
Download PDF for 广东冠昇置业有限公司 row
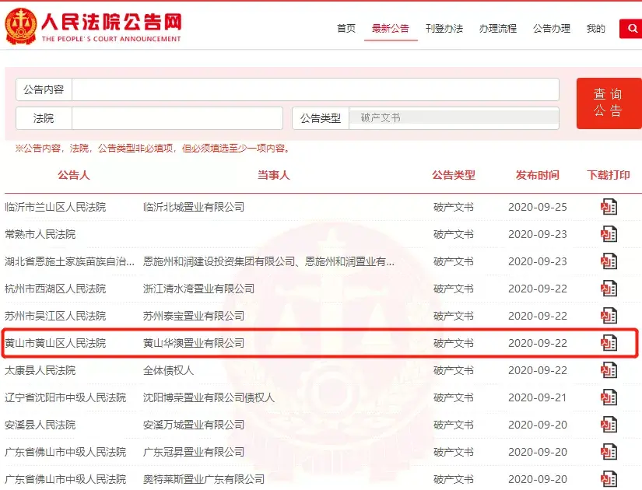pos(609,452)
